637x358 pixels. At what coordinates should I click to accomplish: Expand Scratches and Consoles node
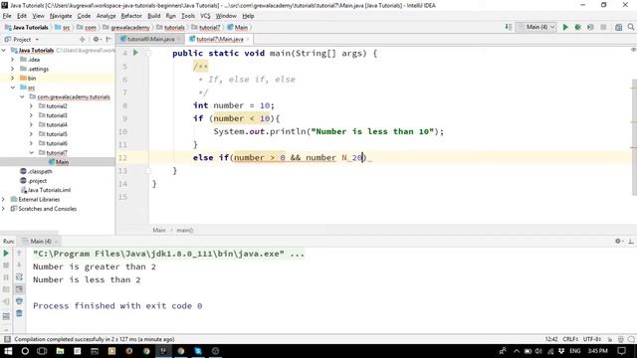point(4,209)
